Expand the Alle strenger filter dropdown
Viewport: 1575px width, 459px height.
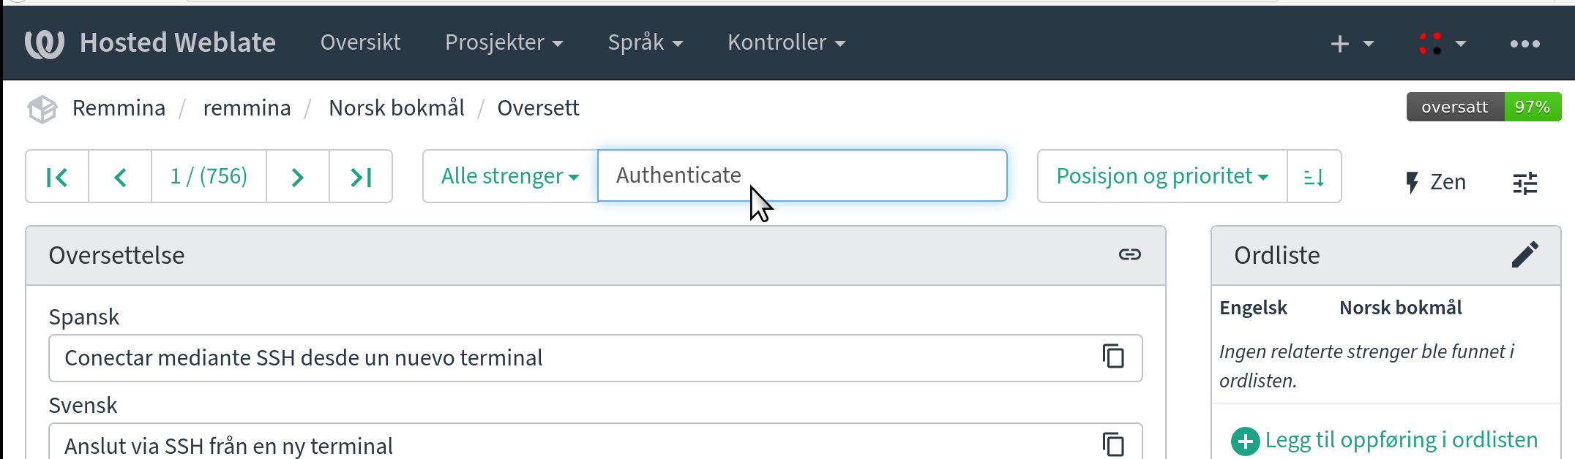[x=510, y=176]
